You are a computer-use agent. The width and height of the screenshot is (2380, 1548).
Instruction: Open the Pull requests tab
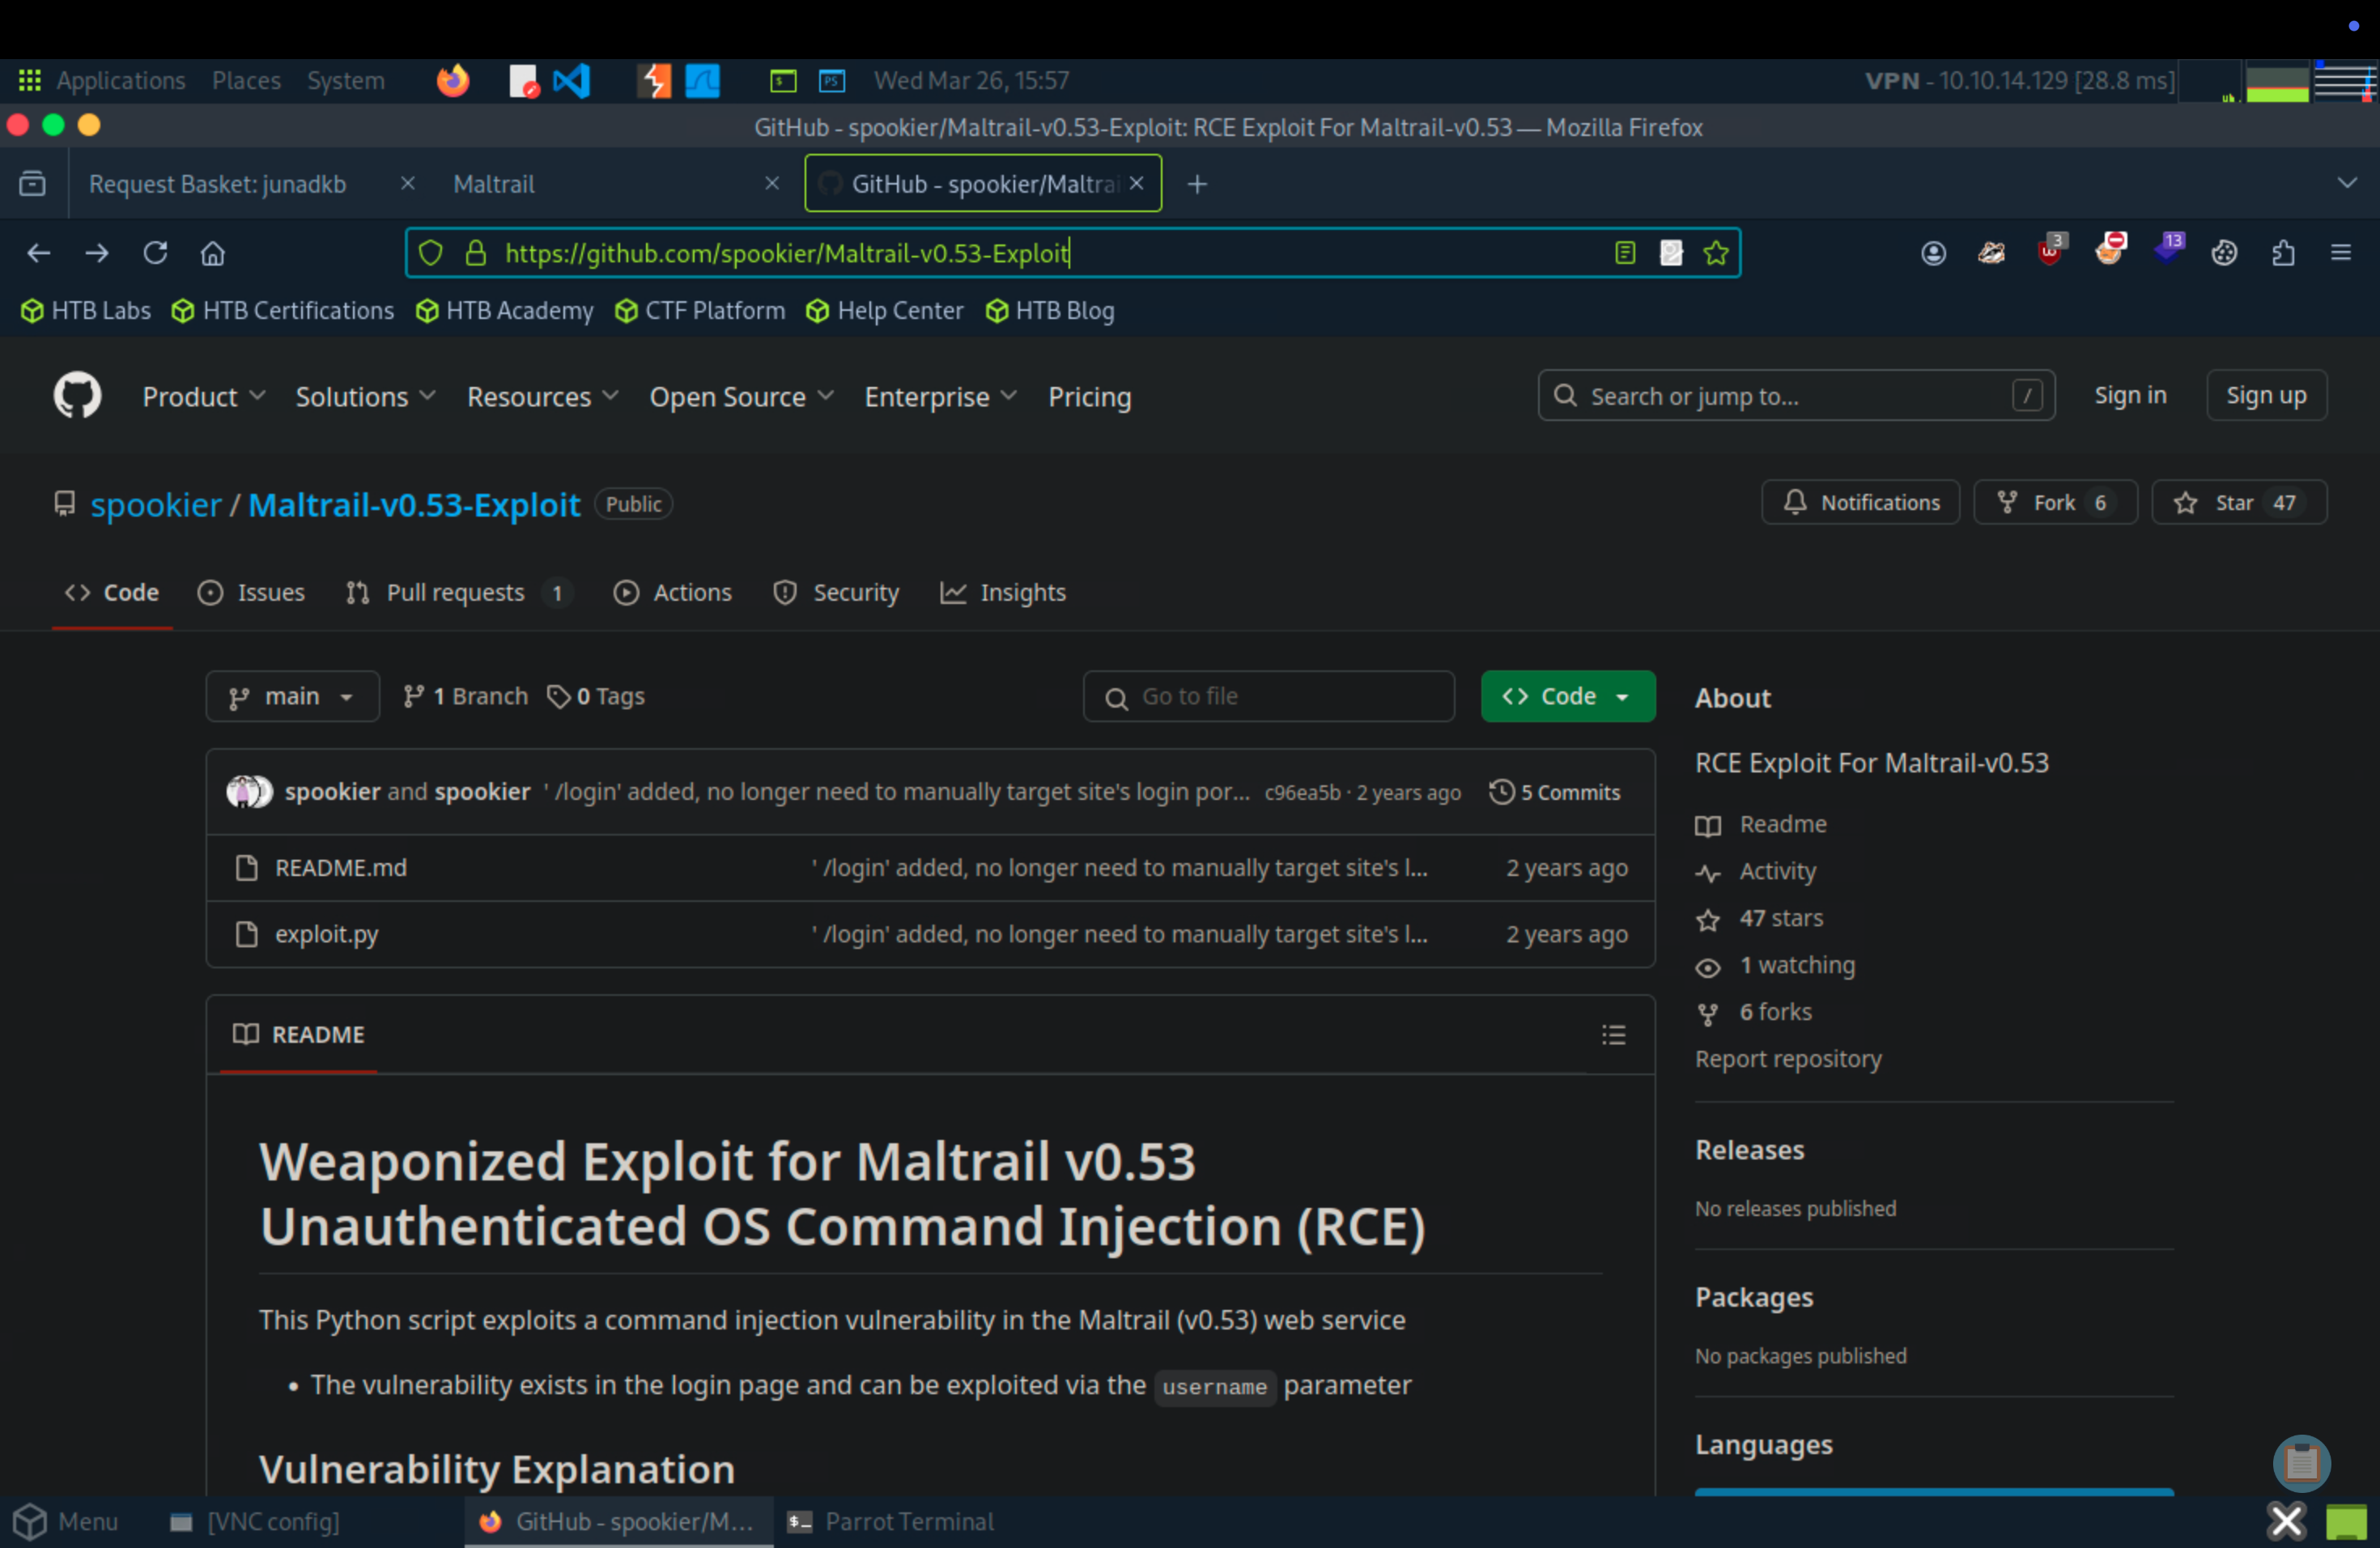pyautogui.click(x=459, y=593)
